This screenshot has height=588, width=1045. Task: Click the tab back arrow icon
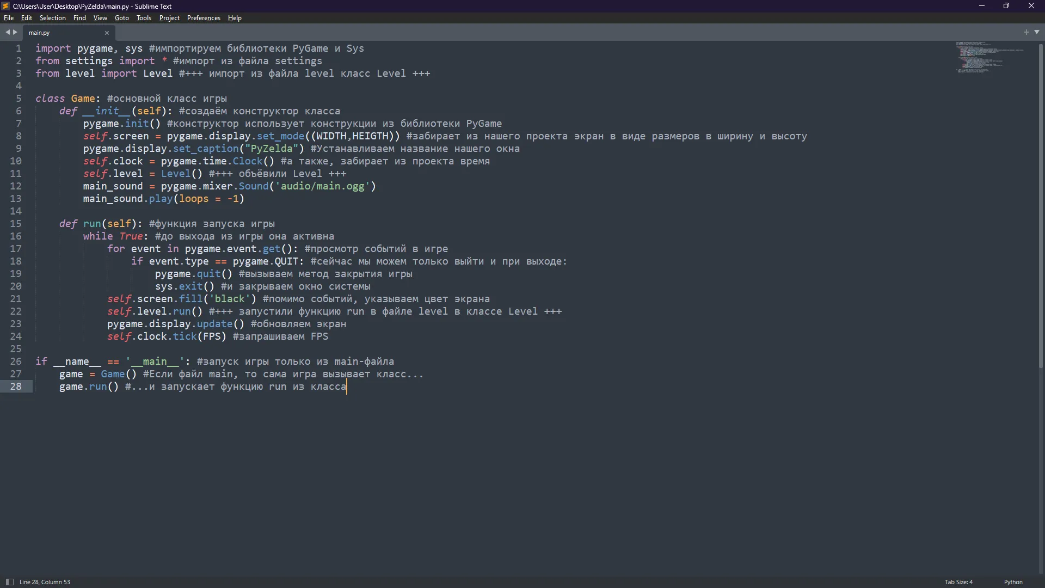point(8,32)
